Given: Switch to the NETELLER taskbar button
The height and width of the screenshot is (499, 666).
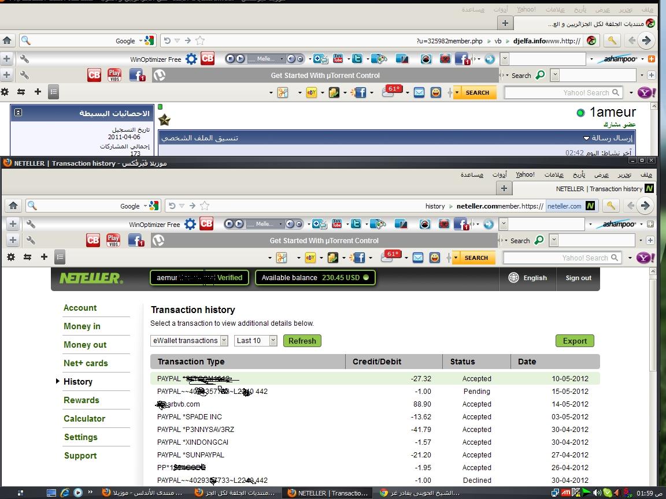Looking at the screenshot, I should point(327,493).
